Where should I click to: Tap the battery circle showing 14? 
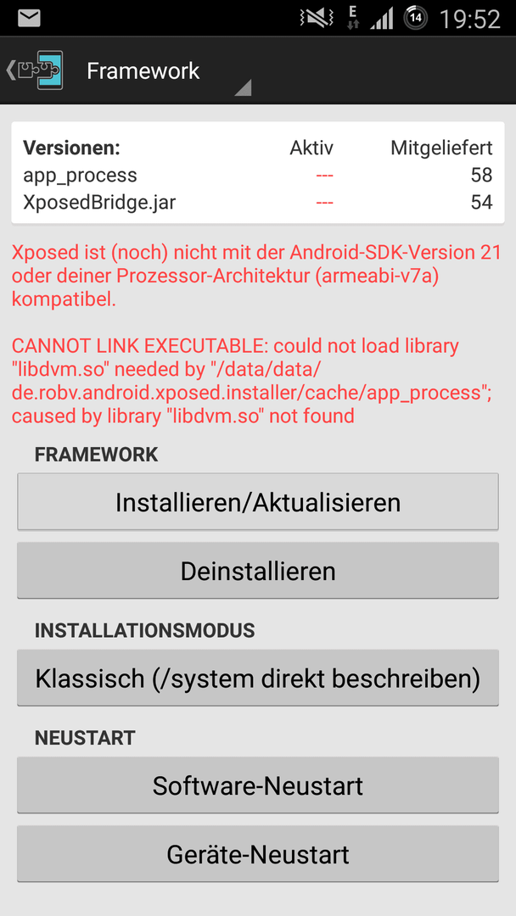click(416, 19)
